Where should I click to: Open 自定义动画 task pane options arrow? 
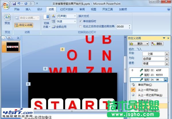pyautogui.click(x=164, y=38)
